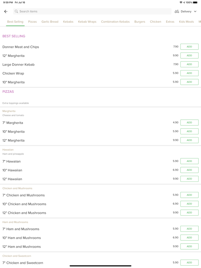Switch to the Pizzas tab
Image resolution: width=201 pixels, height=268 pixels.
(x=32, y=22)
